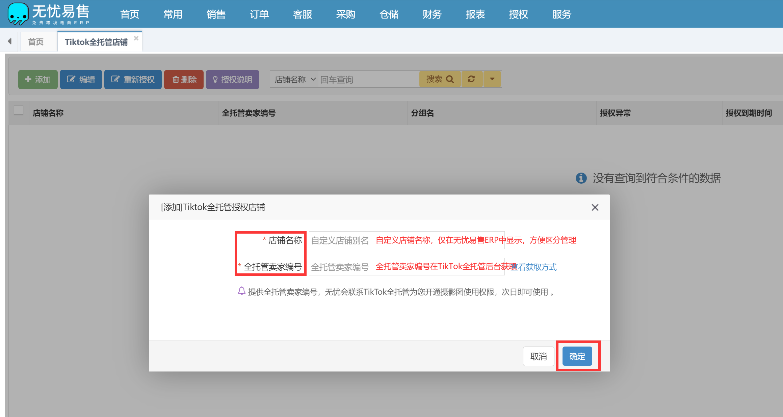
Task: Open the 首页 menu in top navigation
Action: 130,14
